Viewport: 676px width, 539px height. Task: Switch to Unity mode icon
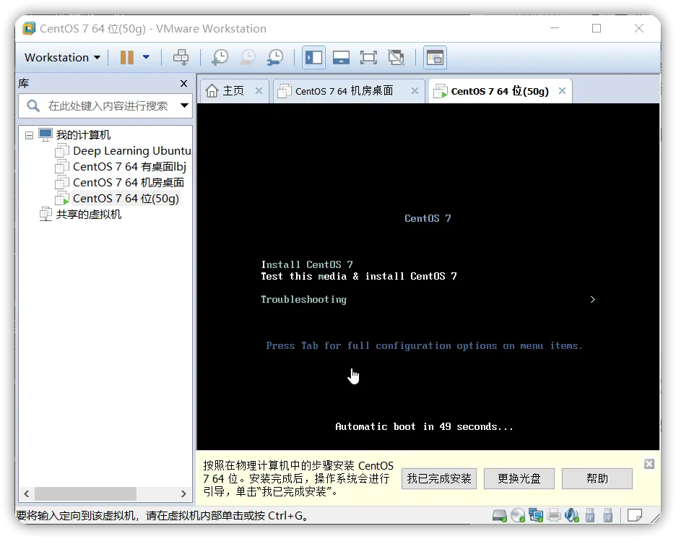[396, 57]
